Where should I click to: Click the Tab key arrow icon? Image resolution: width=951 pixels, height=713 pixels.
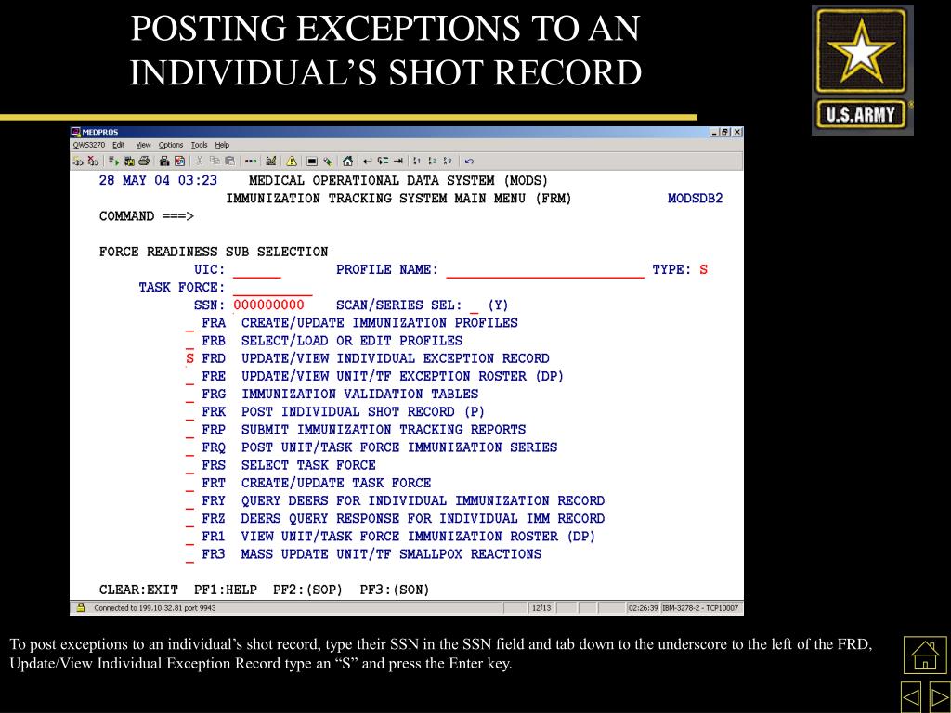pyautogui.click(x=397, y=161)
